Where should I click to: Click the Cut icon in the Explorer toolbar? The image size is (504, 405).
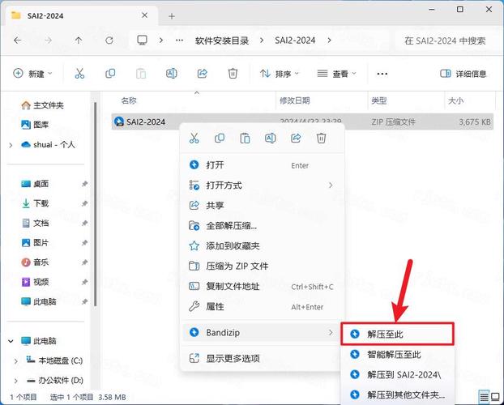(79, 74)
